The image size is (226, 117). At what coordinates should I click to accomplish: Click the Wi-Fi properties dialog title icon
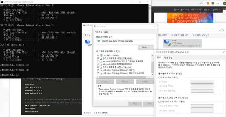(x=95, y=26)
